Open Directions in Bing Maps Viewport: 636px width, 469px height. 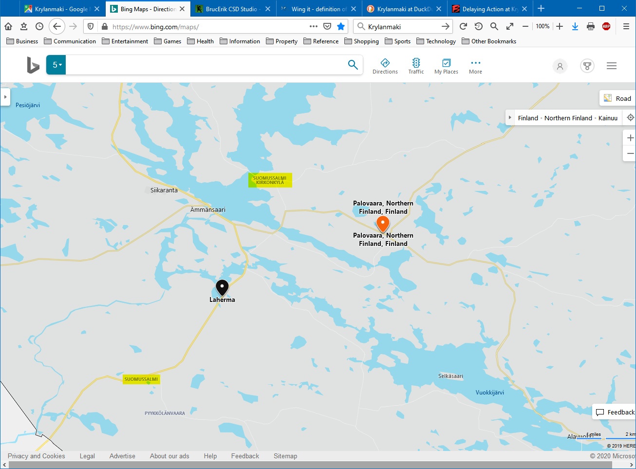[385, 66]
